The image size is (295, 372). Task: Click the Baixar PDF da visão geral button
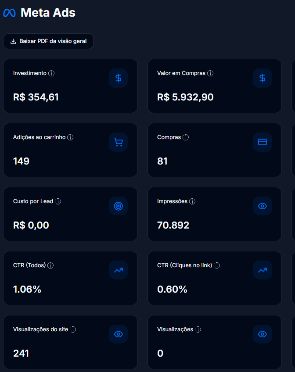point(48,41)
